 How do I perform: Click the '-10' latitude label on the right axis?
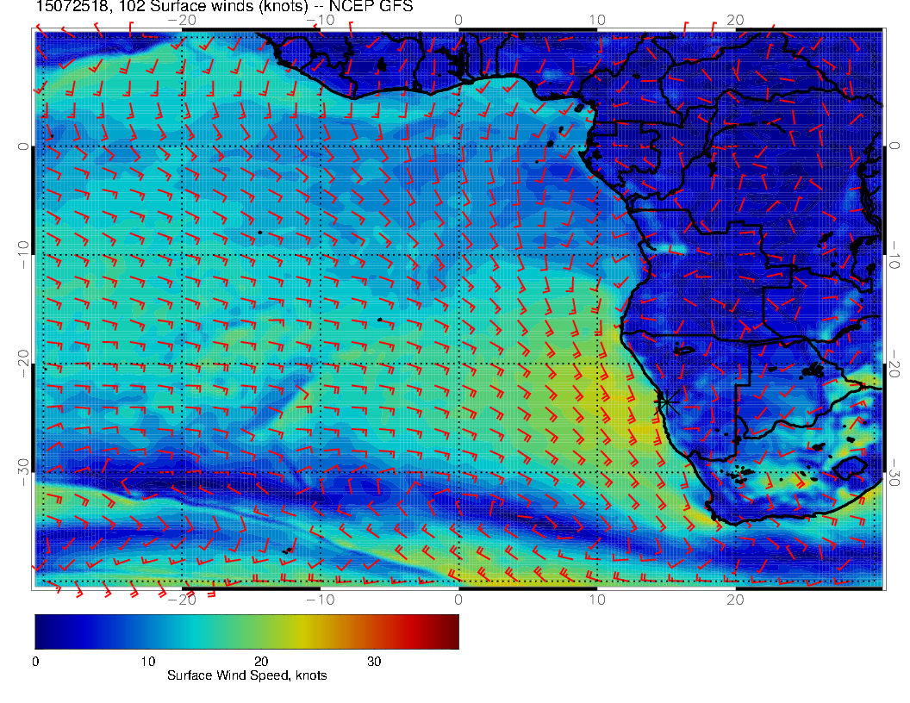tap(896, 255)
